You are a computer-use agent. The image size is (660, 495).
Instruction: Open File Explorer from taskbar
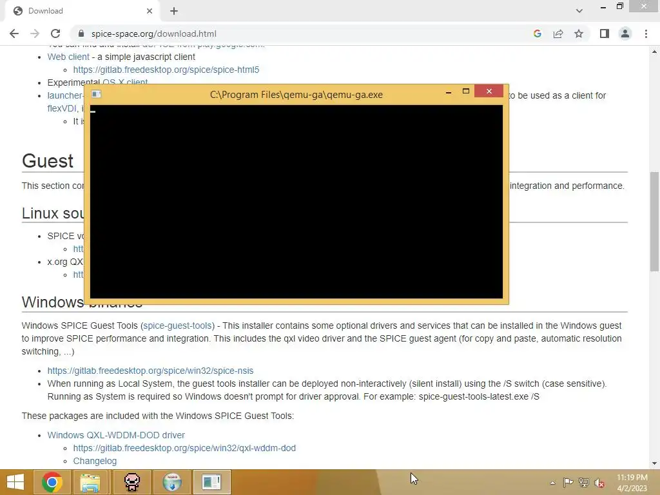pos(90,482)
